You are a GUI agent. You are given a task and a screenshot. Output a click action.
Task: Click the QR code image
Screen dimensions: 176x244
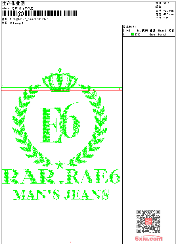pos(148,221)
